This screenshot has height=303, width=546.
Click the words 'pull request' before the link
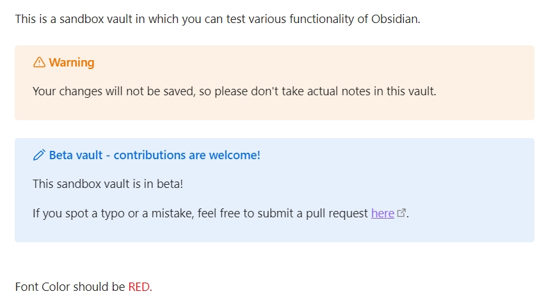tap(337, 213)
